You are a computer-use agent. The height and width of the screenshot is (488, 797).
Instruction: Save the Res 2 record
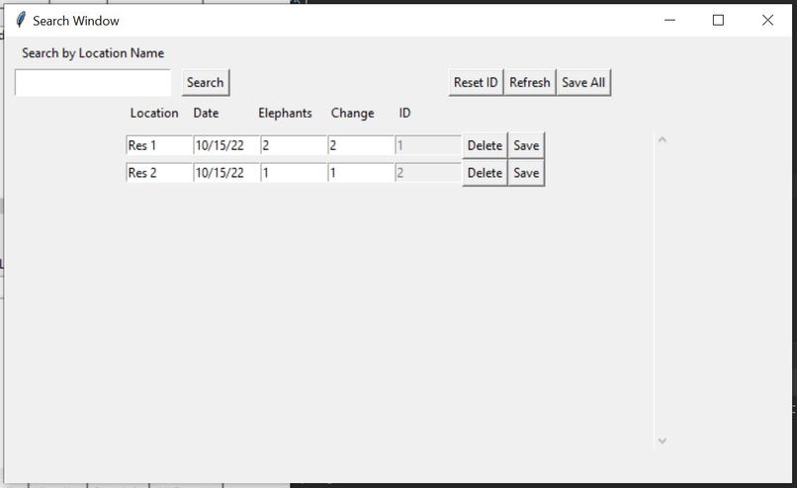pos(526,173)
